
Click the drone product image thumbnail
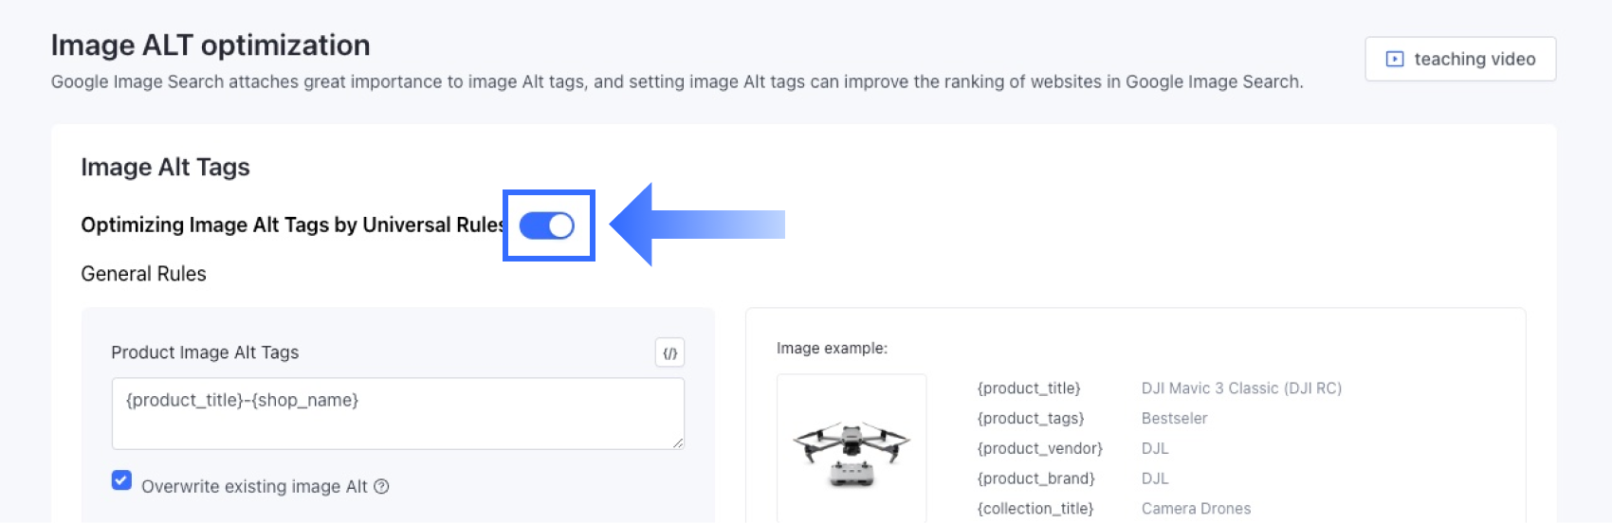tap(852, 448)
